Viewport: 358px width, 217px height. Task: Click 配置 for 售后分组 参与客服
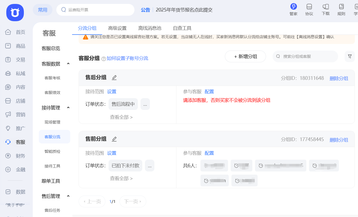209,92
